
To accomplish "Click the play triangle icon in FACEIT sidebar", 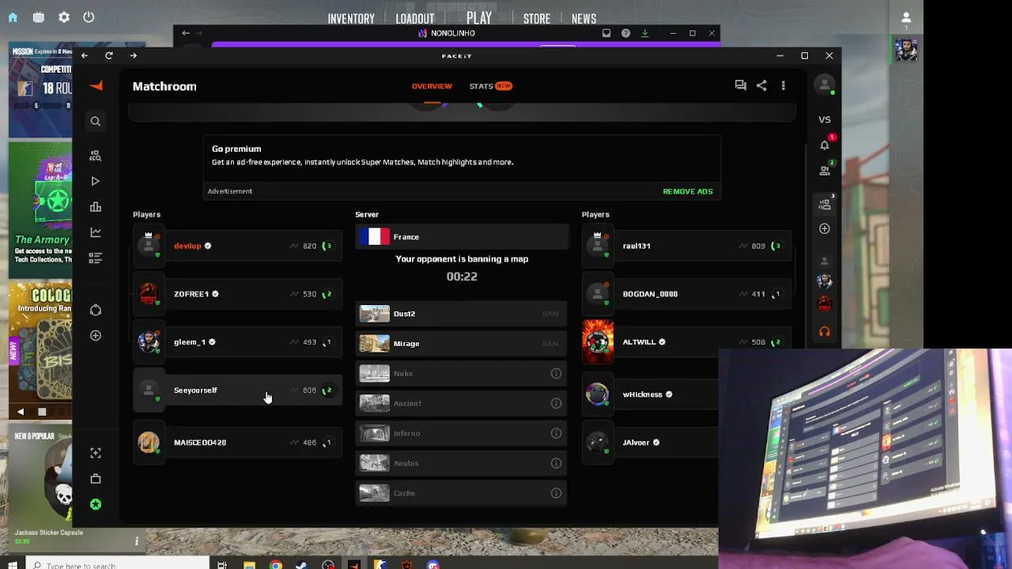I will pos(96,181).
